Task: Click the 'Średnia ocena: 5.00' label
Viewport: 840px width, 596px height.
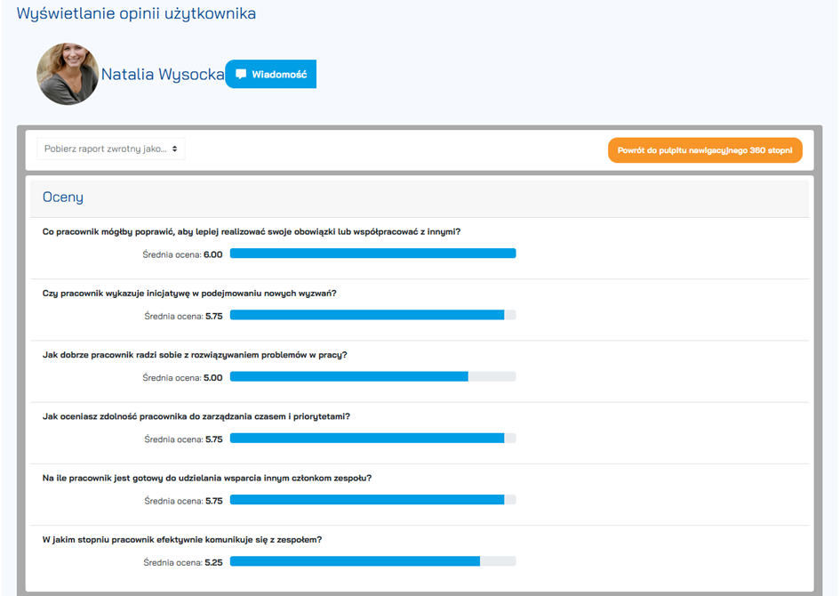Action: click(x=182, y=378)
